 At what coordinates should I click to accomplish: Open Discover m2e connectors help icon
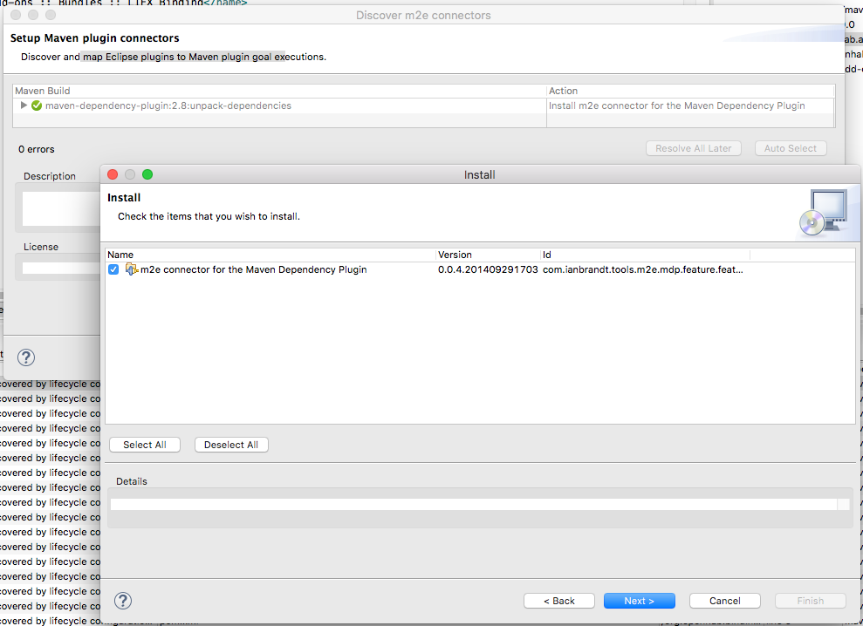[26, 357]
